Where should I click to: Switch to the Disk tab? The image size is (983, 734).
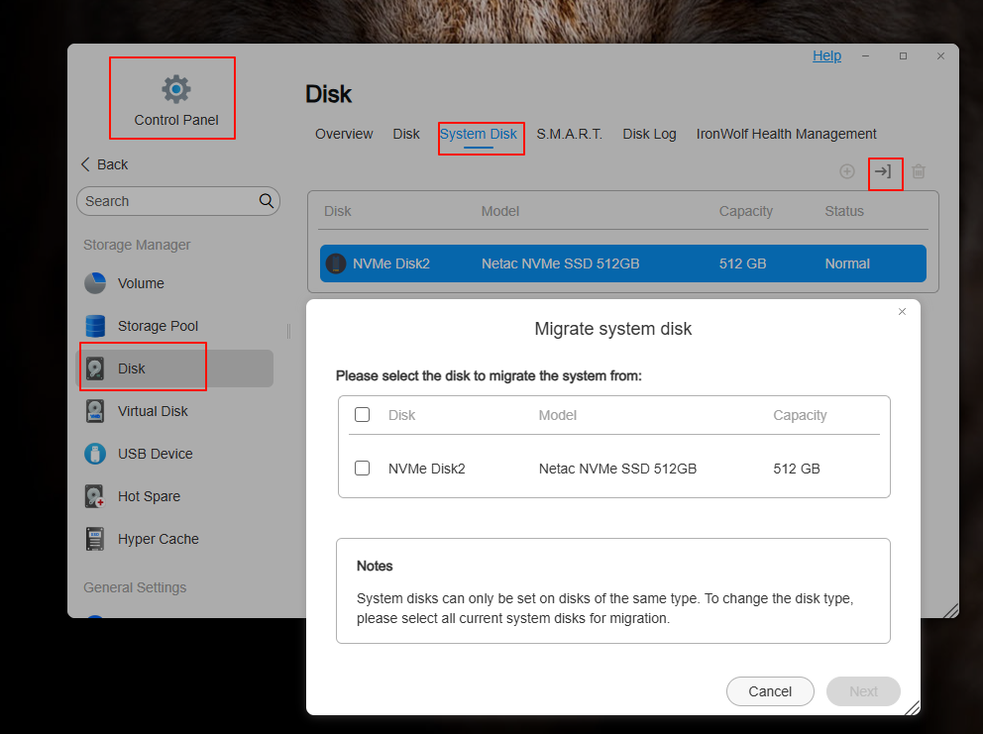click(x=406, y=134)
